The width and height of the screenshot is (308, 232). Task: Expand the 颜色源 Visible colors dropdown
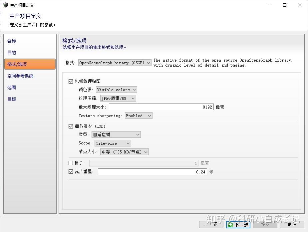tap(116, 90)
